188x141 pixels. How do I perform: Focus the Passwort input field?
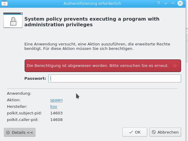pyautogui.click(x=115, y=78)
